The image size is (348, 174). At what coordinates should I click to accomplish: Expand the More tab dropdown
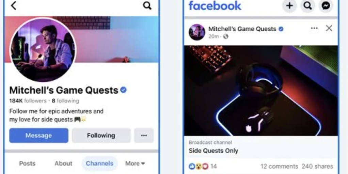point(135,163)
